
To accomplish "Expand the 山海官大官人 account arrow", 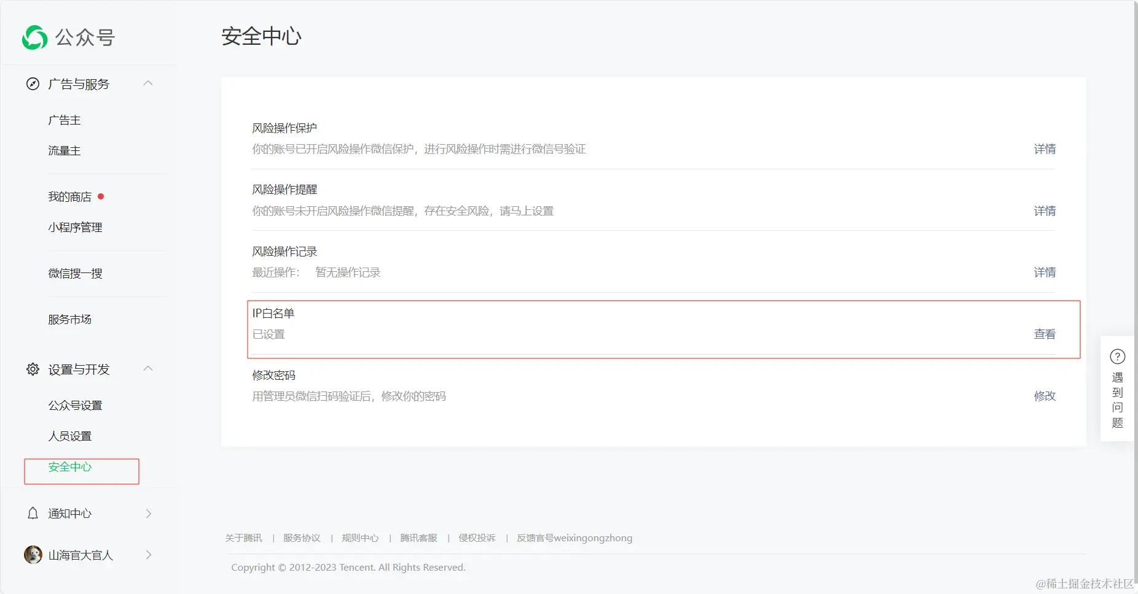I will [149, 555].
